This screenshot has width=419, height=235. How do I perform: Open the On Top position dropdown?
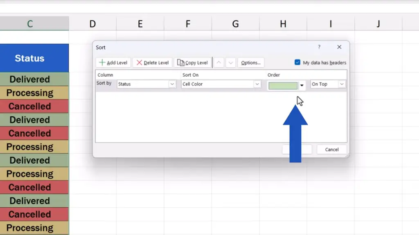coord(342,84)
